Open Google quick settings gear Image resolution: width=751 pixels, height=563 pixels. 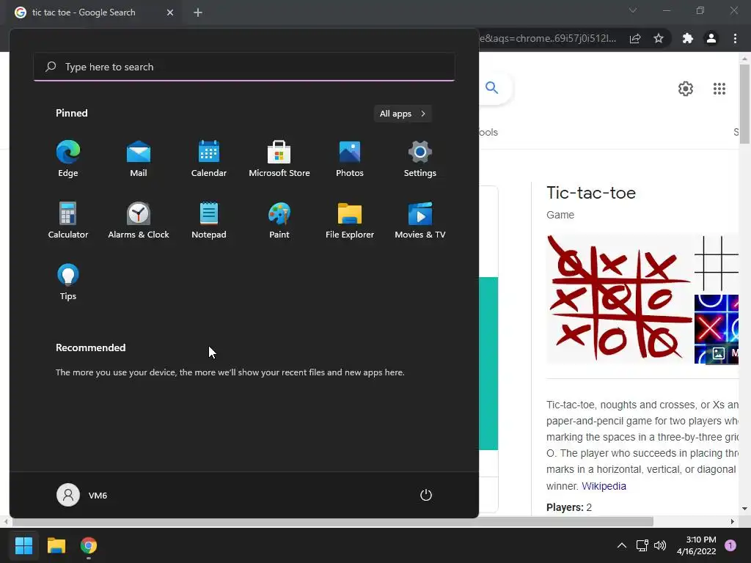click(x=686, y=89)
